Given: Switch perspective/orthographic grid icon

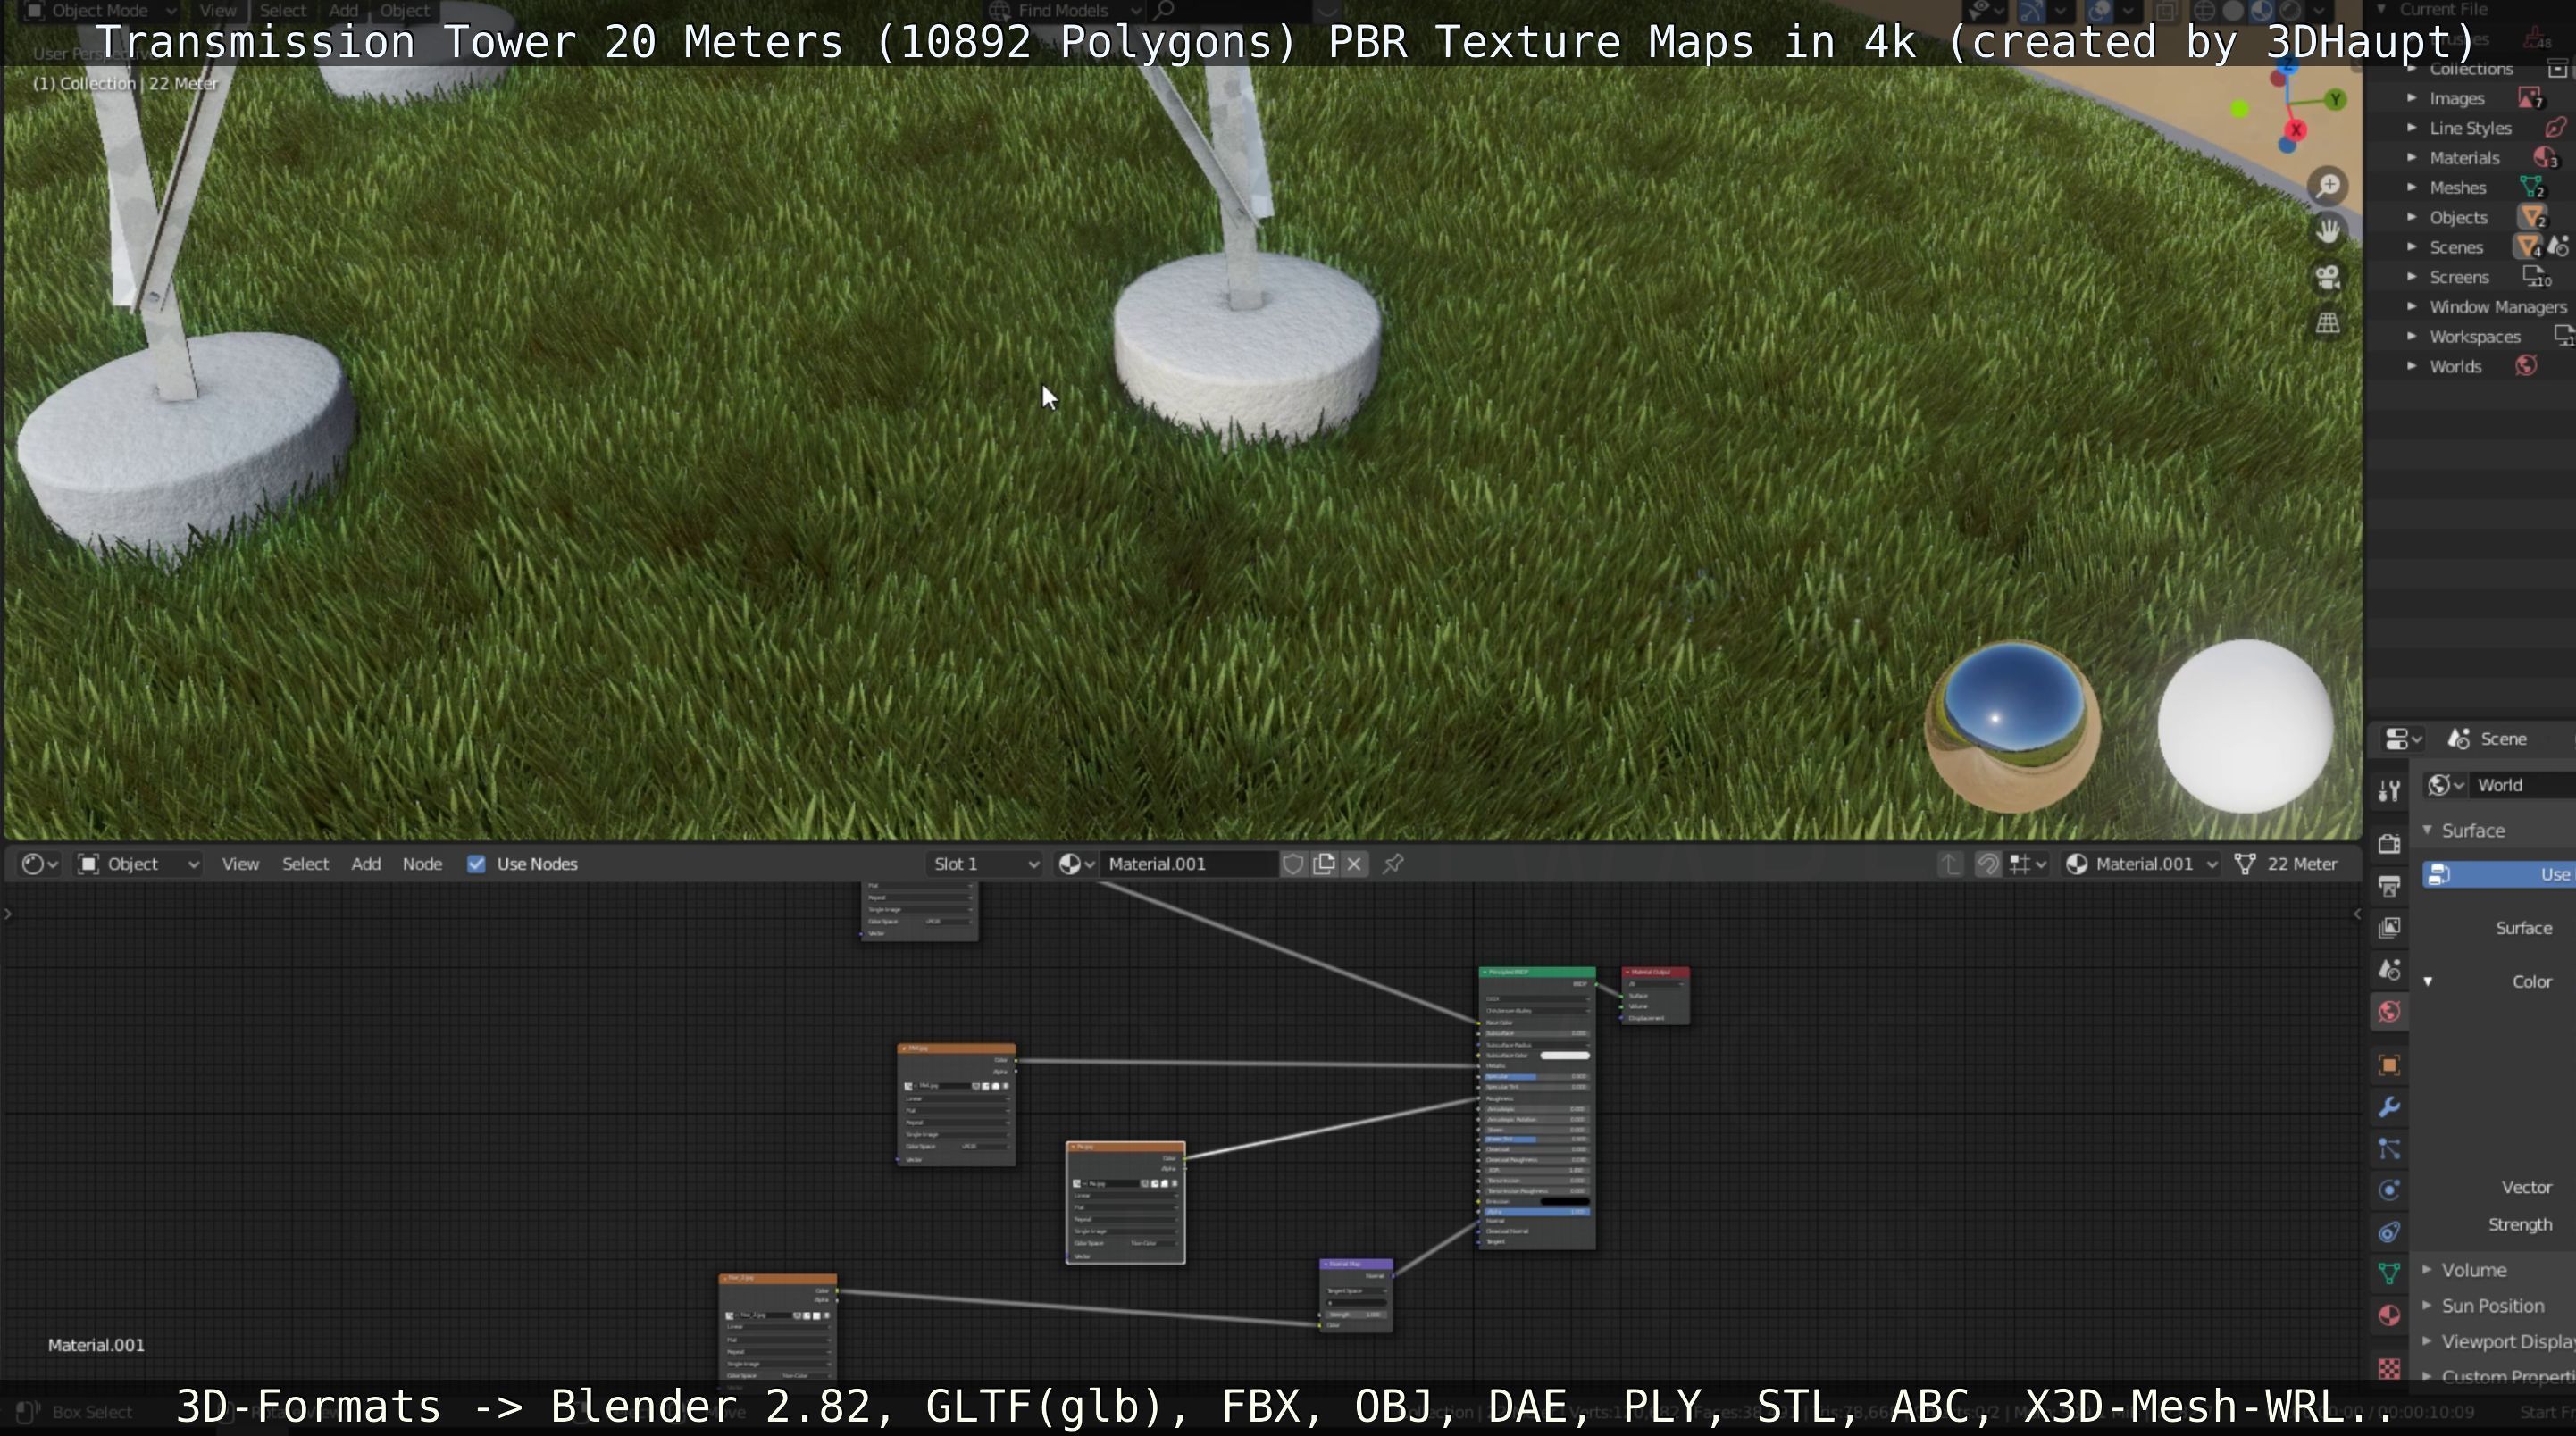Looking at the screenshot, I should click(x=2328, y=323).
